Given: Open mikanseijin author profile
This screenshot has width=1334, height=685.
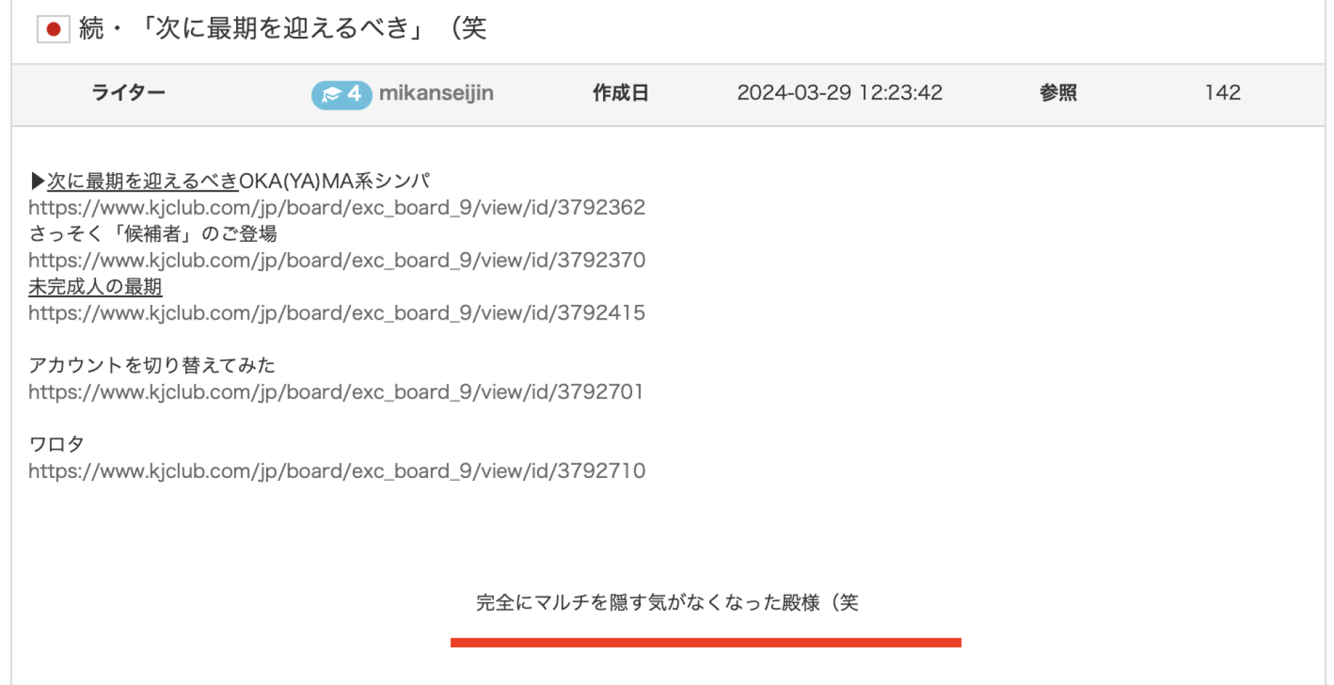Looking at the screenshot, I should tap(436, 93).
